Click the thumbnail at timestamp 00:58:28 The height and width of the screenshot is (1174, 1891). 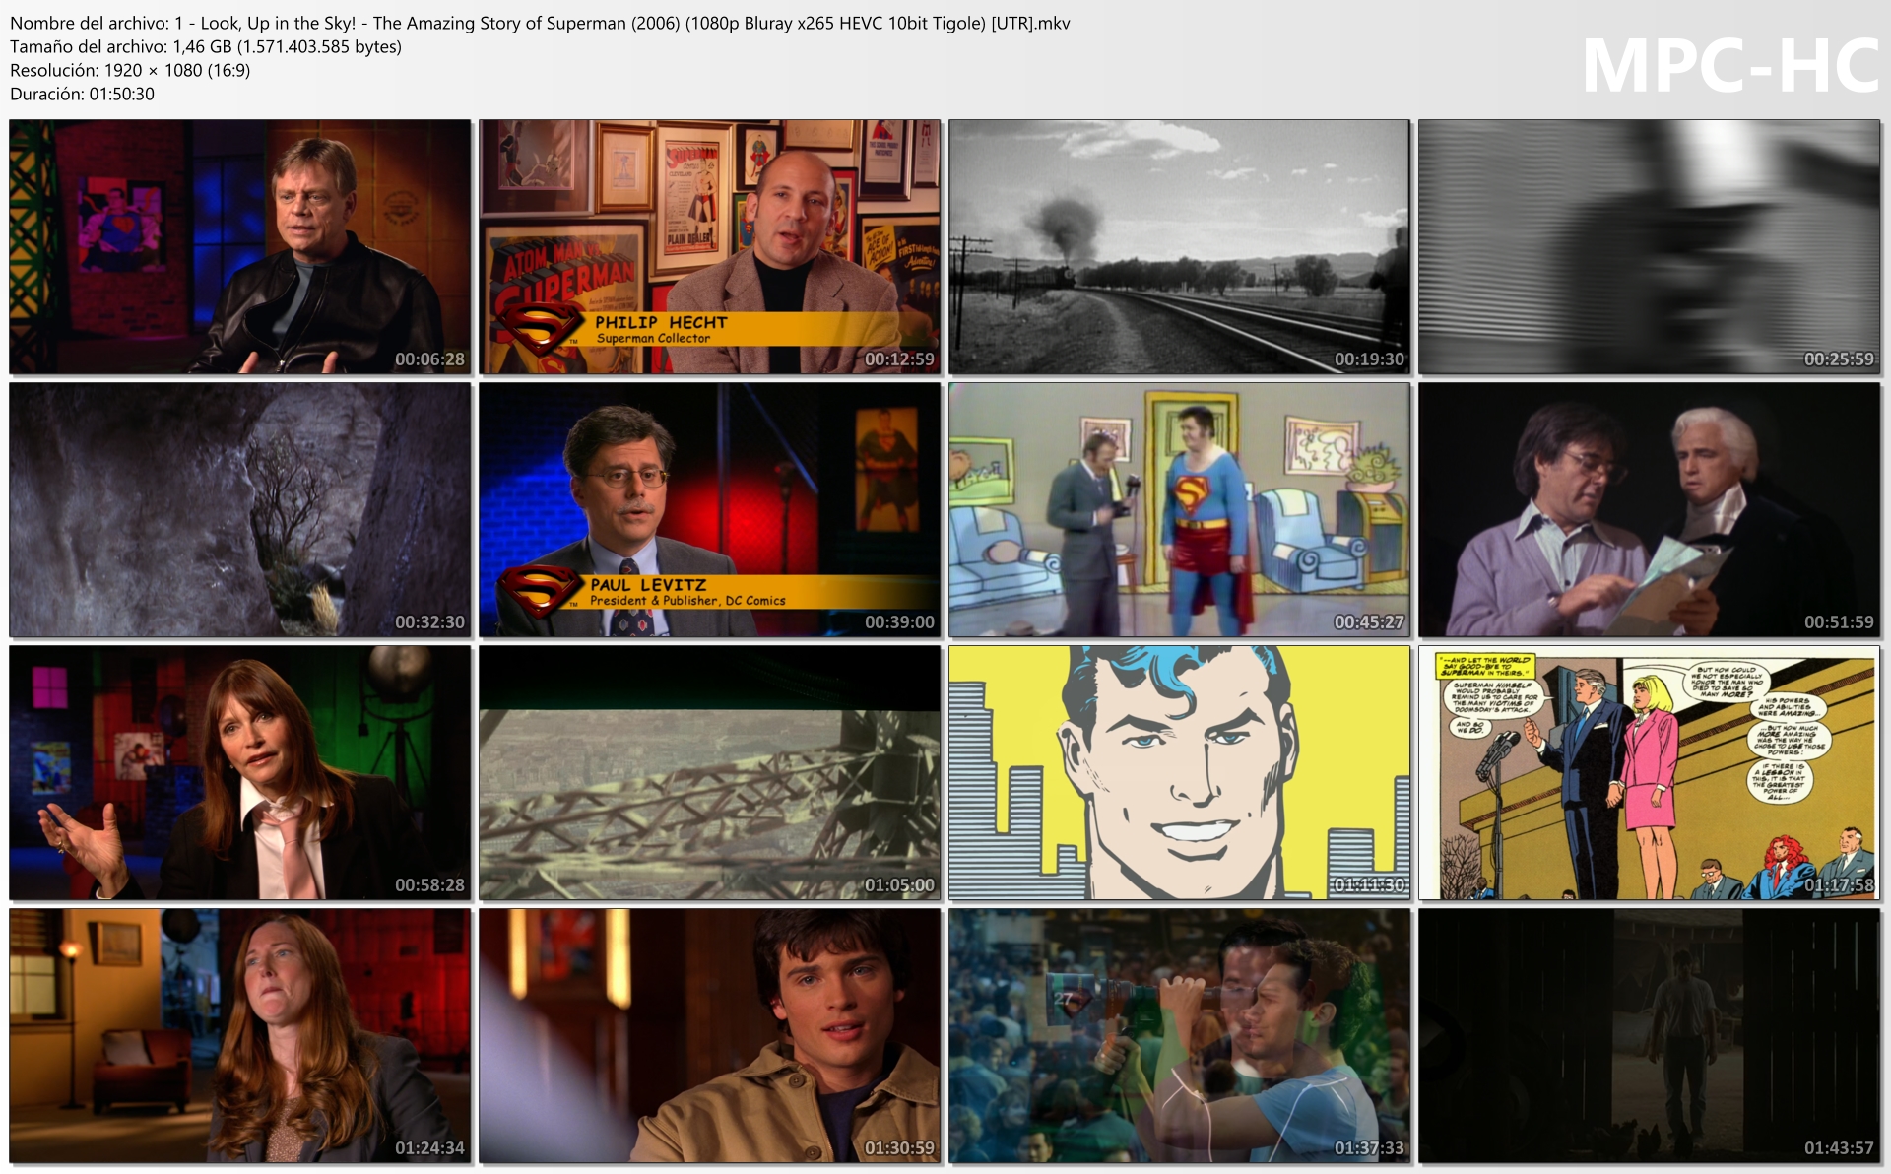pos(239,772)
